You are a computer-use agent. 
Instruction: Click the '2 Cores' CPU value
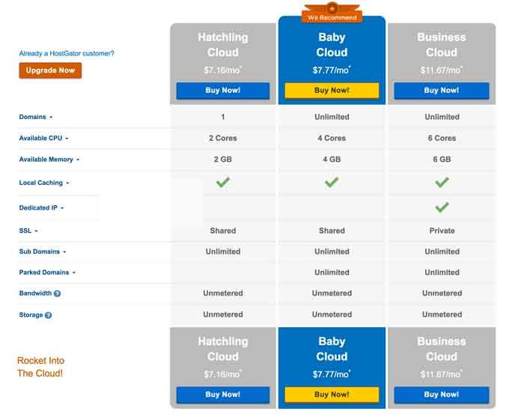click(223, 138)
